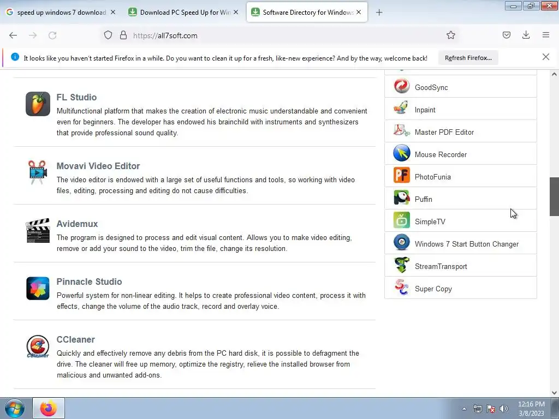Open the Pinnacle Studio title link
The width and height of the screenshot is (559, 419).
tap(89, 282)
